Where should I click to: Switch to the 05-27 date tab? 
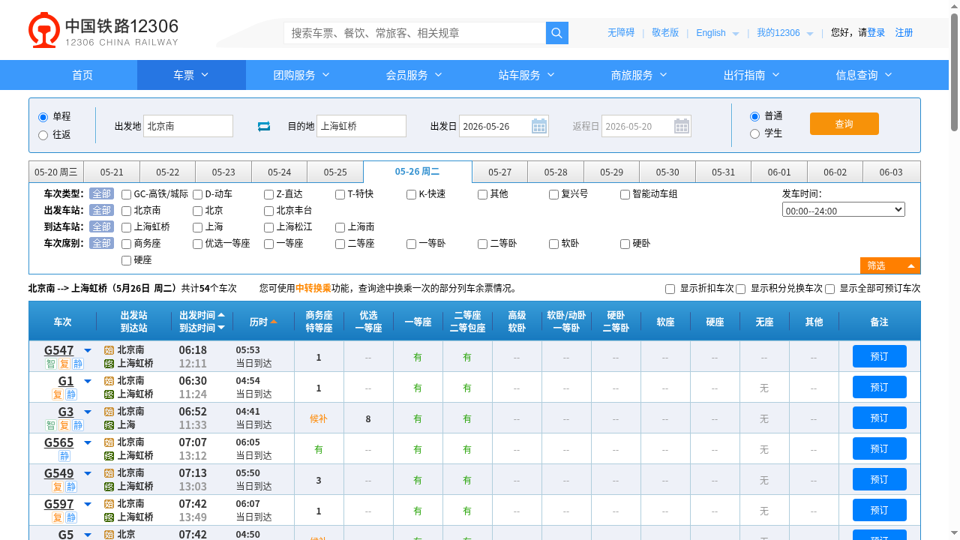(499, 172)
